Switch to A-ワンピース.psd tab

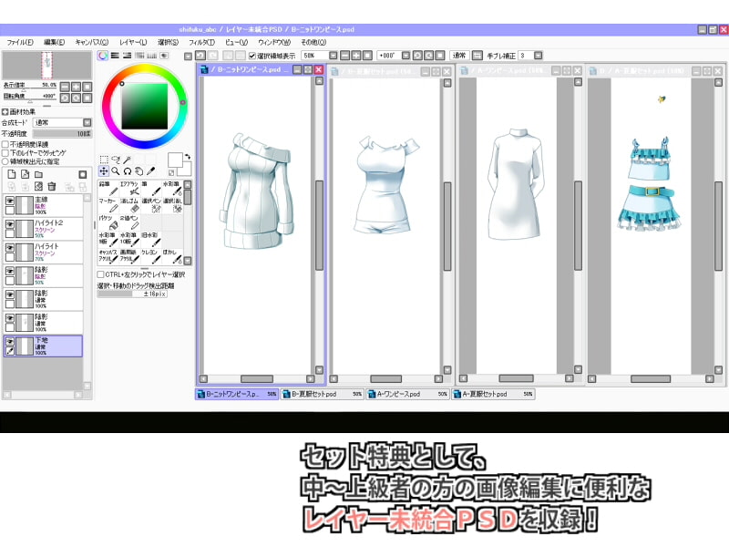pos(407,394)
